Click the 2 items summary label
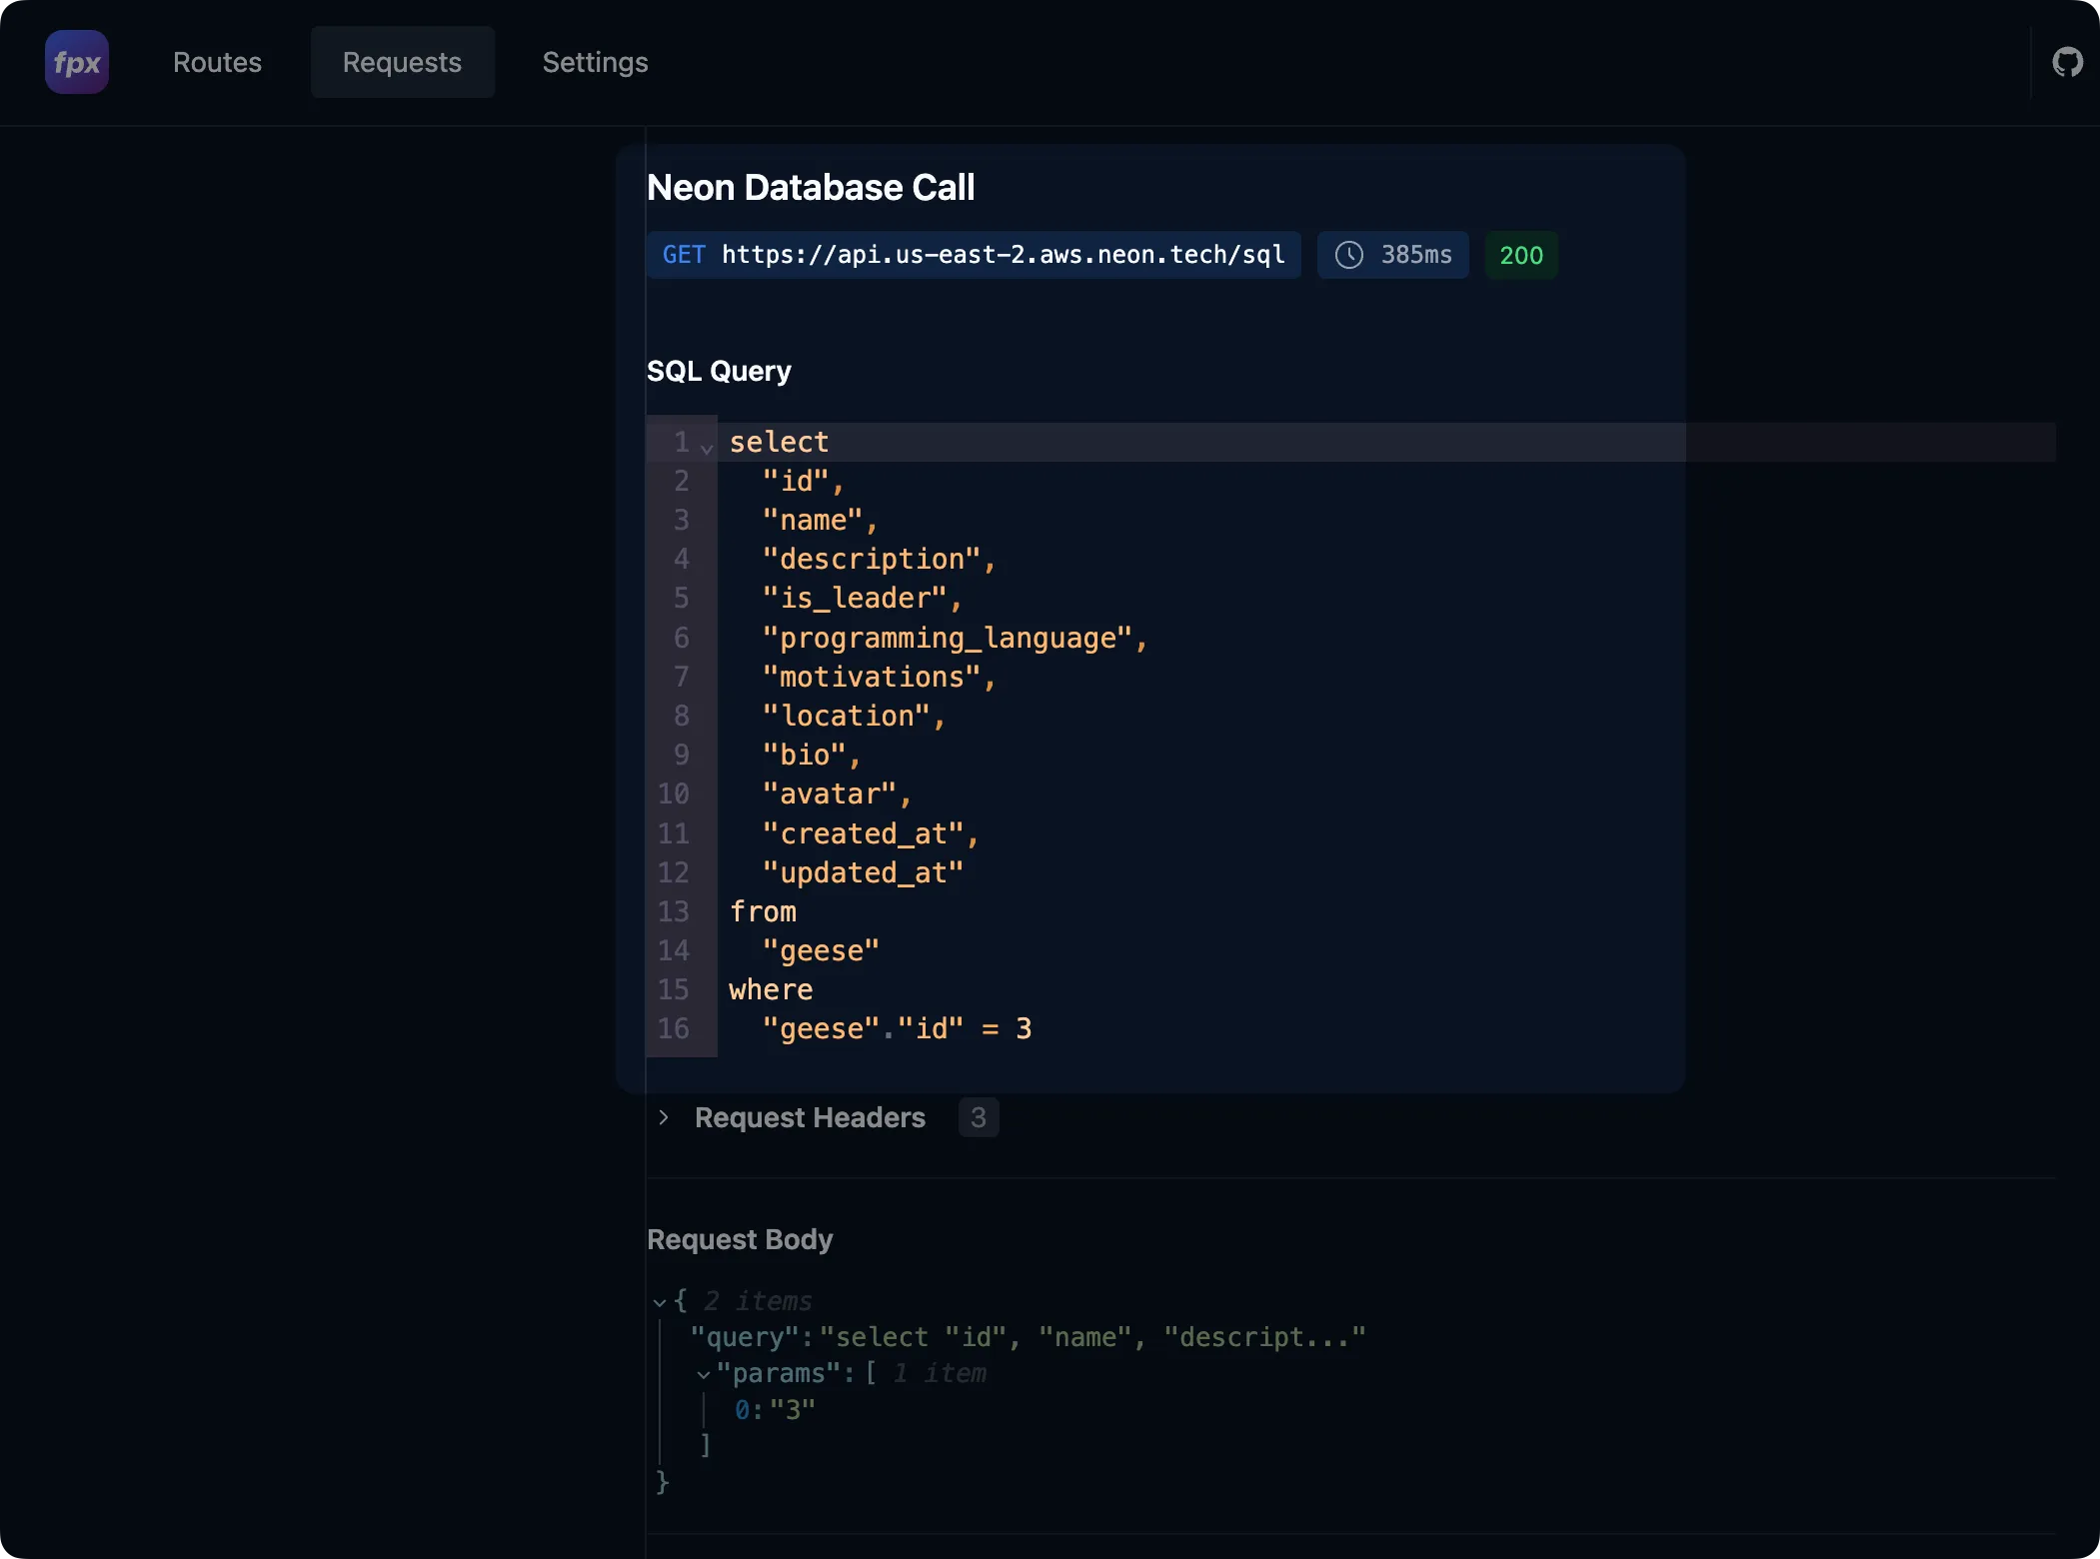 coord(758,1301)
